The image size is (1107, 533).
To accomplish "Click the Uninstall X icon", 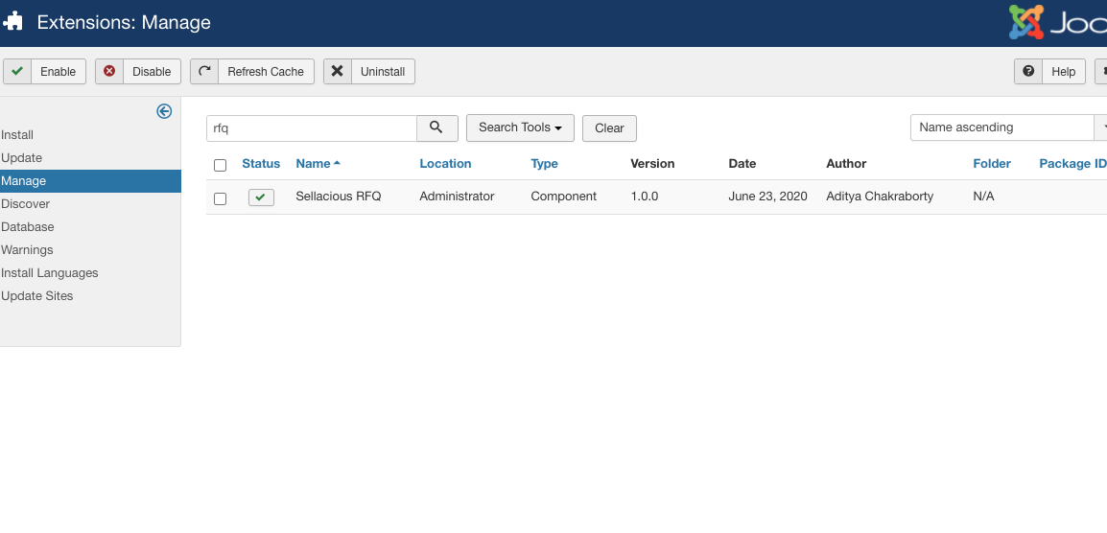I will coord(338,71).
